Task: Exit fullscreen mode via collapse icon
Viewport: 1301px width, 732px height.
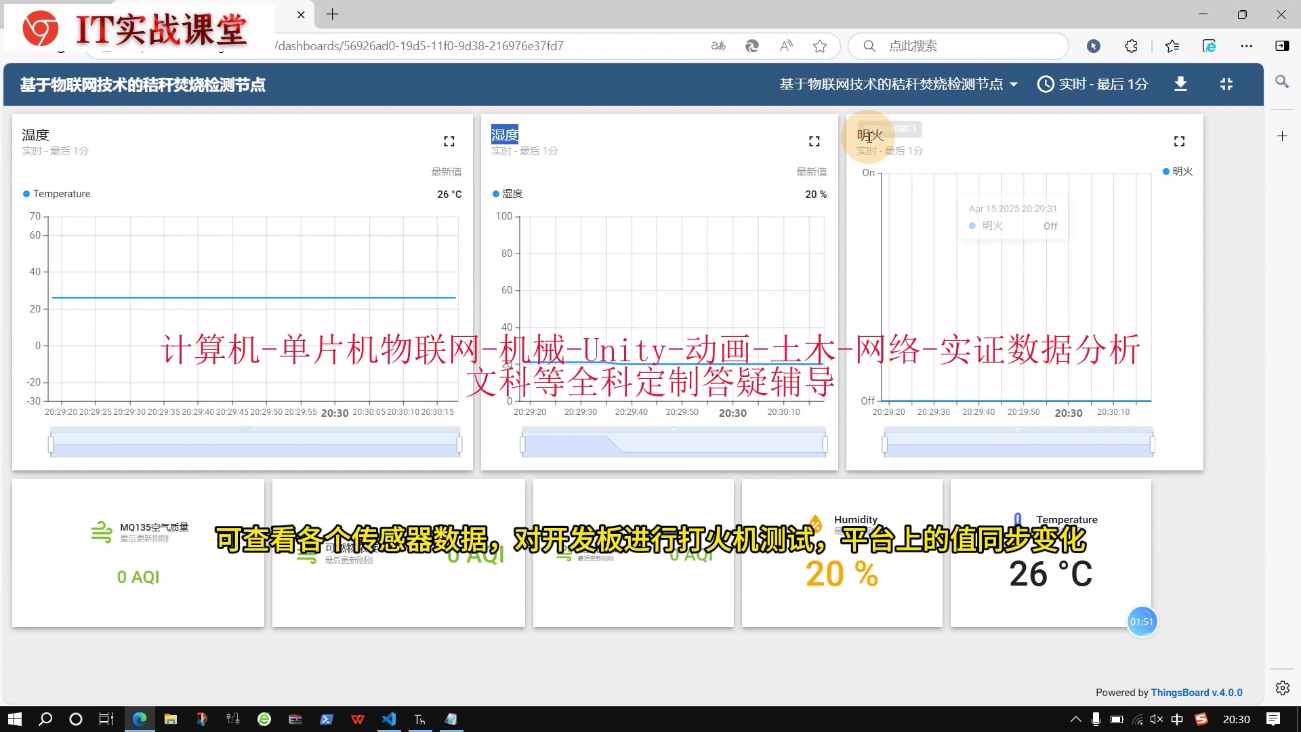Action: [1226, 84]
